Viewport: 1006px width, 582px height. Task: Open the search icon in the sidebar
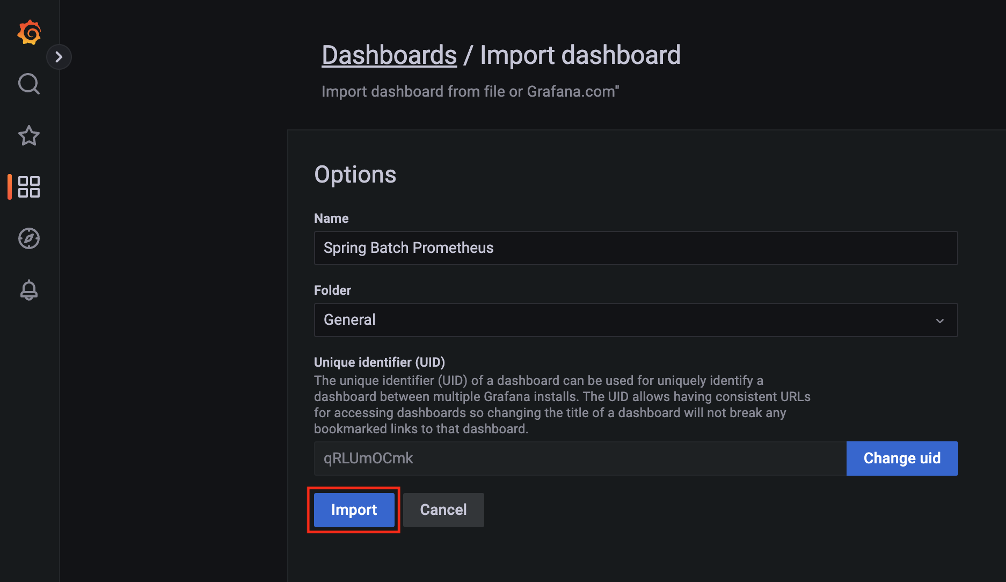(29, 84)
